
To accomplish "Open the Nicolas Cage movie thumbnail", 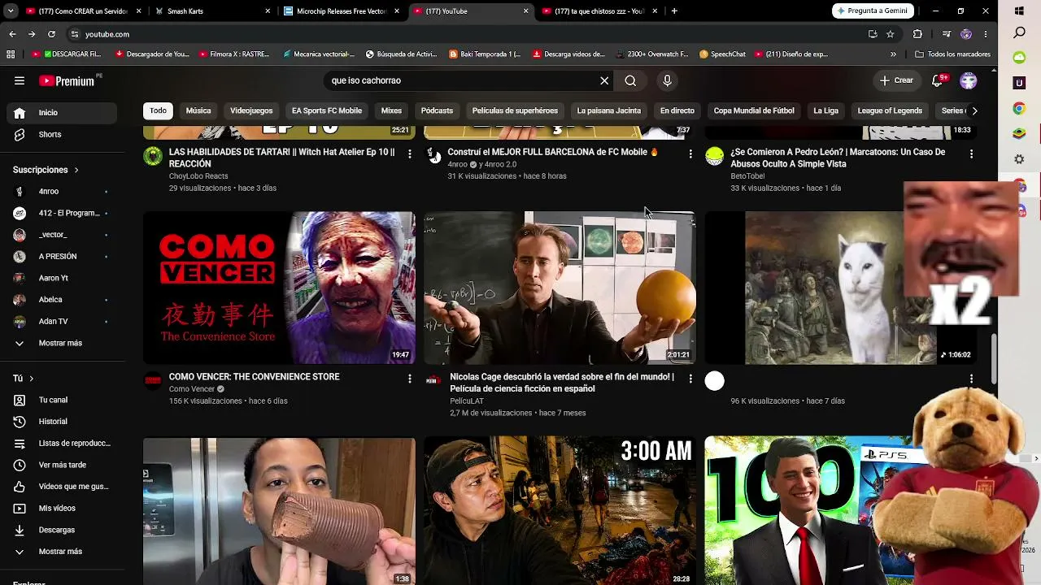I will coord(560,288).
